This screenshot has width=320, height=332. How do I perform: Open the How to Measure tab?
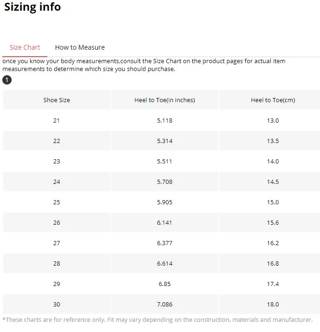pos(80,47)
